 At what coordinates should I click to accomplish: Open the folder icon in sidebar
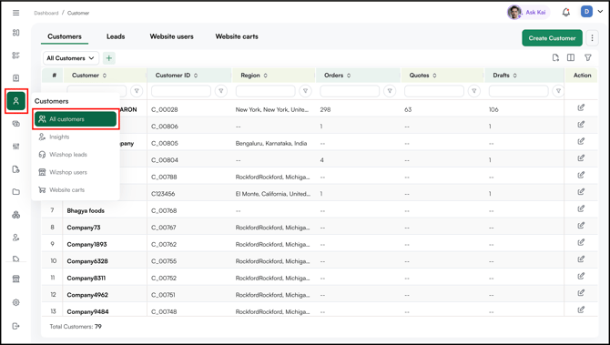point(16,192)
